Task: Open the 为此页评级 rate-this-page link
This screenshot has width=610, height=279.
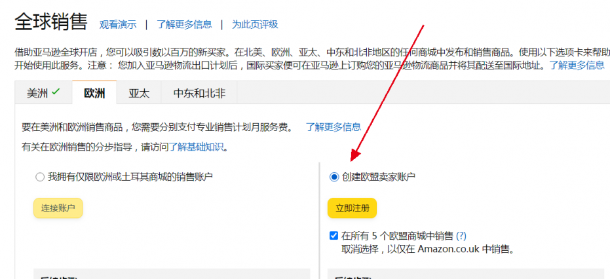Action: tap(256, 24)
